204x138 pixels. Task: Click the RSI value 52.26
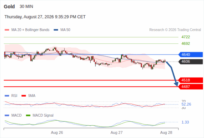(186, 104)
